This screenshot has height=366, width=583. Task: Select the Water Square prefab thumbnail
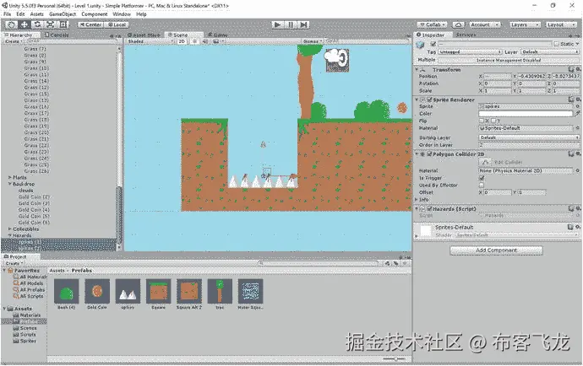[250, 292]
